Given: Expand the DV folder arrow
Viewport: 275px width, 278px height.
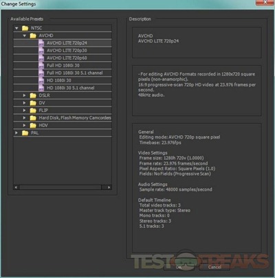Looking at the screenshot, I should pyautogui.click(x=24, y=103).
